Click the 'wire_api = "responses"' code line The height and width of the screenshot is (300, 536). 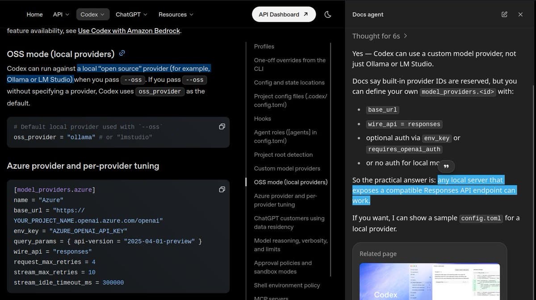coord(53,252)
